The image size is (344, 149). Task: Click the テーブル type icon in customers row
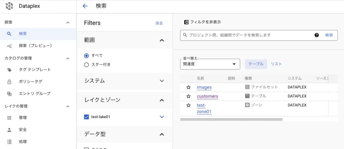point(247,96)
